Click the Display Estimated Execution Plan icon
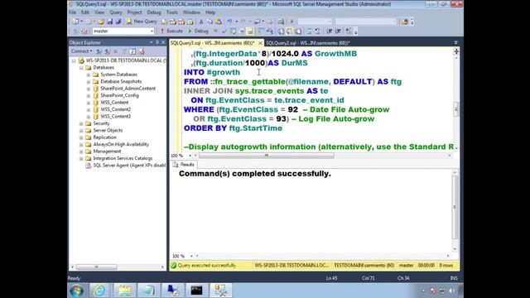The image size is (530, 298). pos(233,31)
